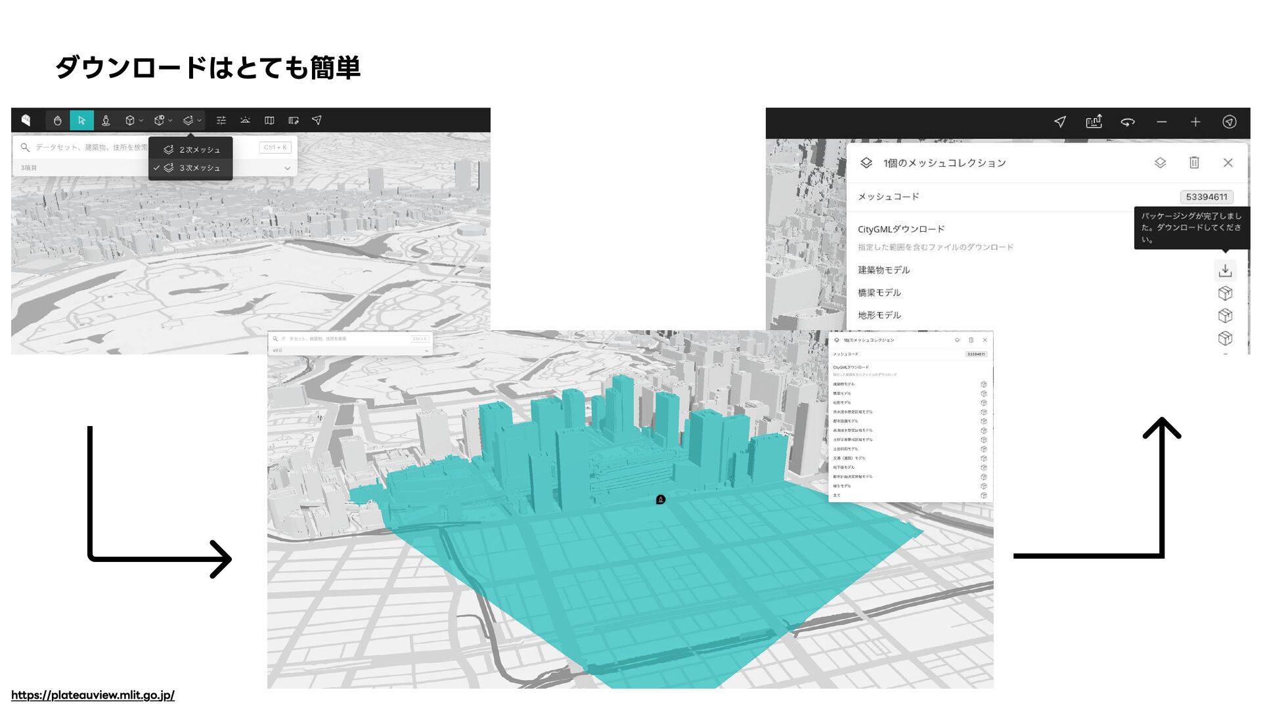Download the packaged 建築物モデル file

click(x=1225, y=270)
